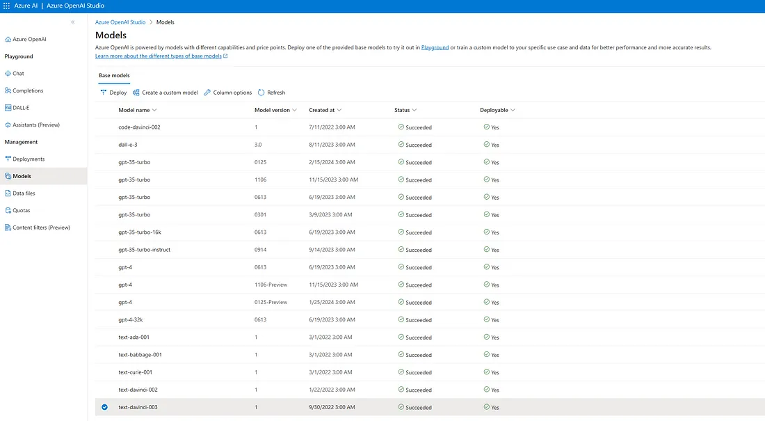The image size is (765, 421).
Task: Click the Azure AI header title
Action: pos(26,6)
